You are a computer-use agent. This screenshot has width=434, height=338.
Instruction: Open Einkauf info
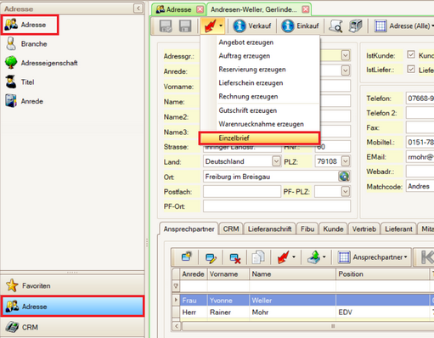click(301, 26)
